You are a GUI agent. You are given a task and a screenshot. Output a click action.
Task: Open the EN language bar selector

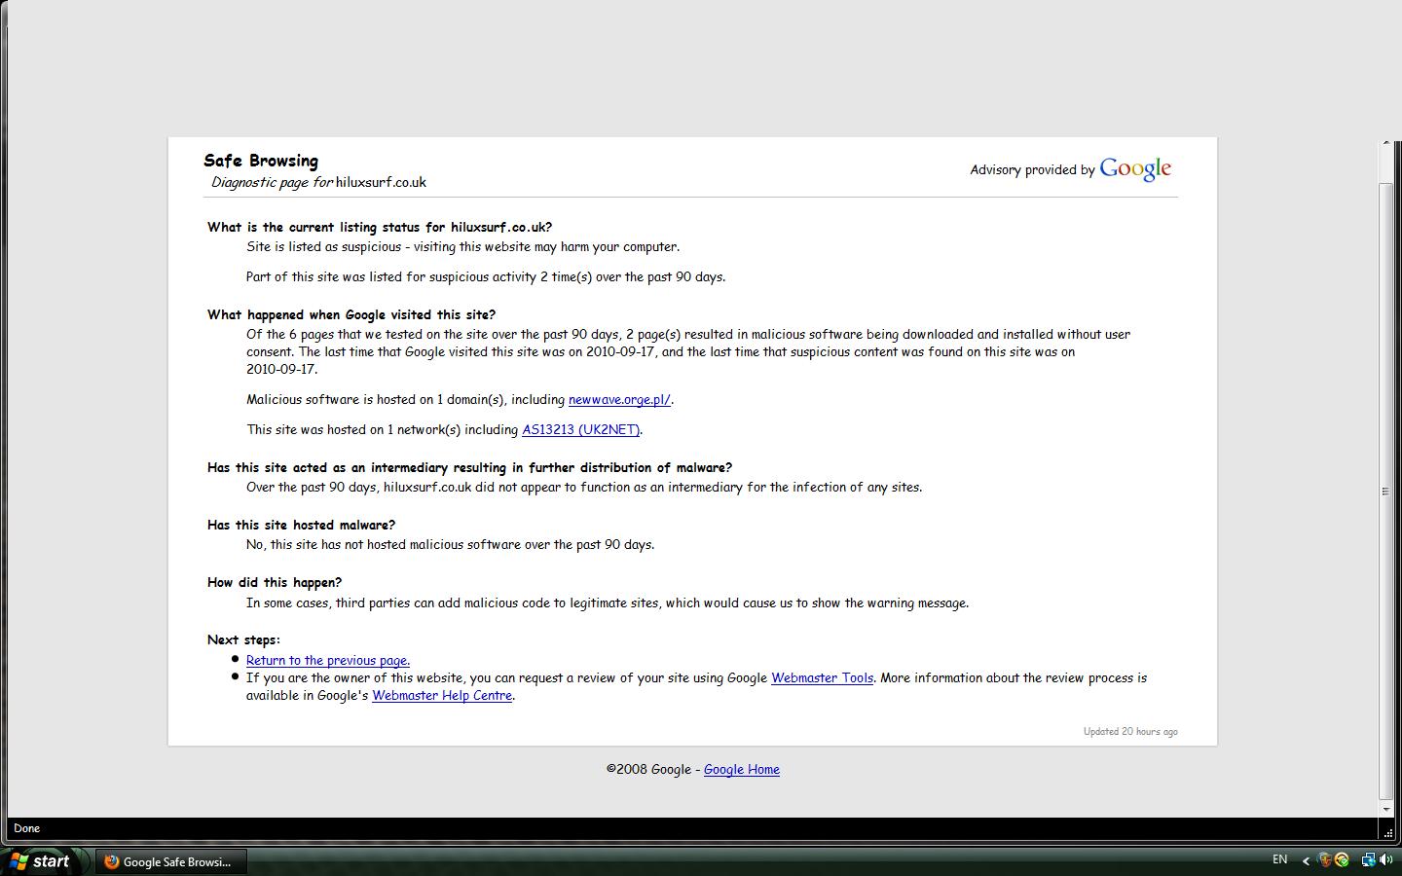pyautogui.click(x=1279, y=859)
